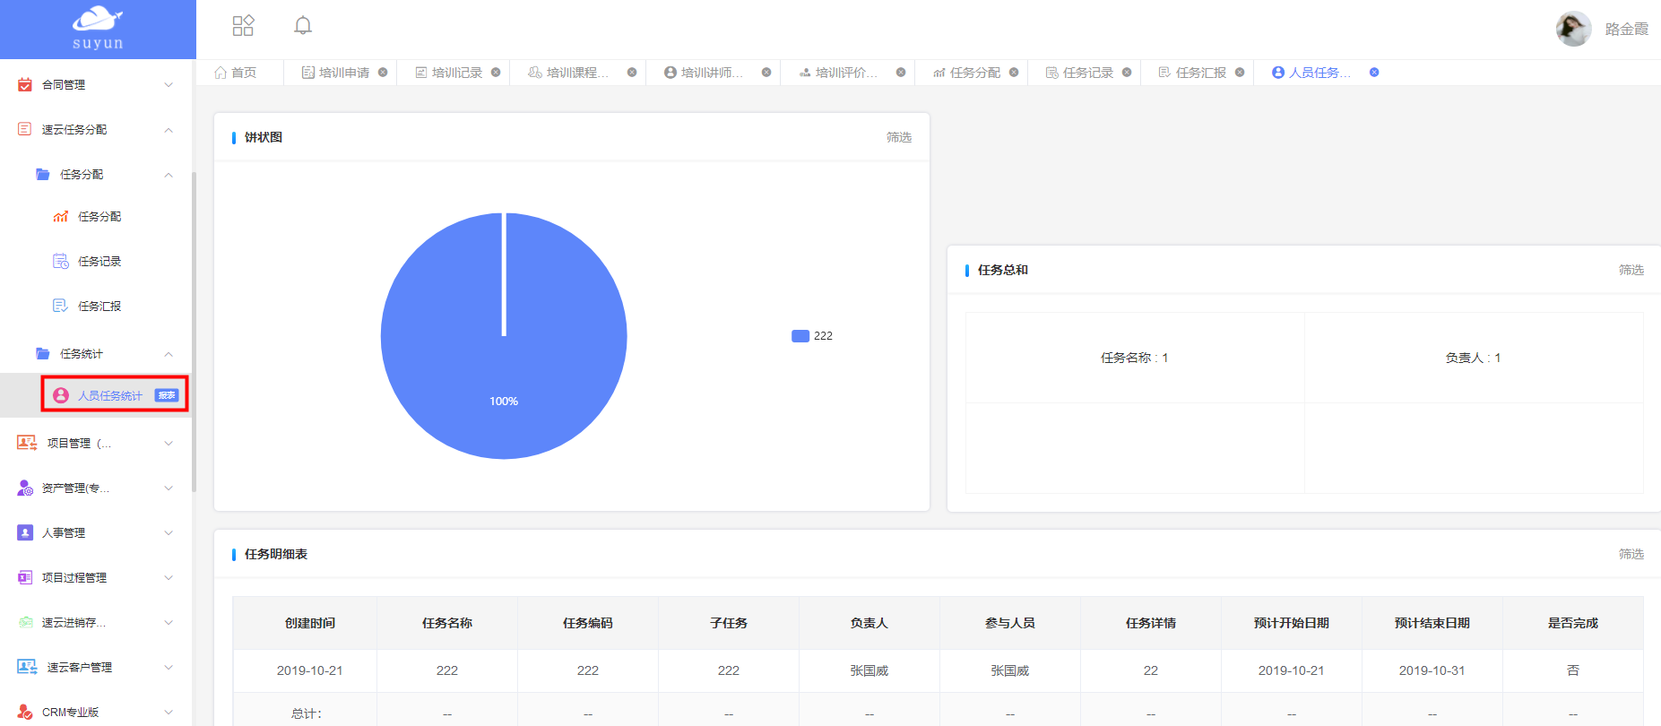Open 筛选 filter on 任务总和 panel
The width and height of the screenshot is (1661, 726).
point(1631,270)
